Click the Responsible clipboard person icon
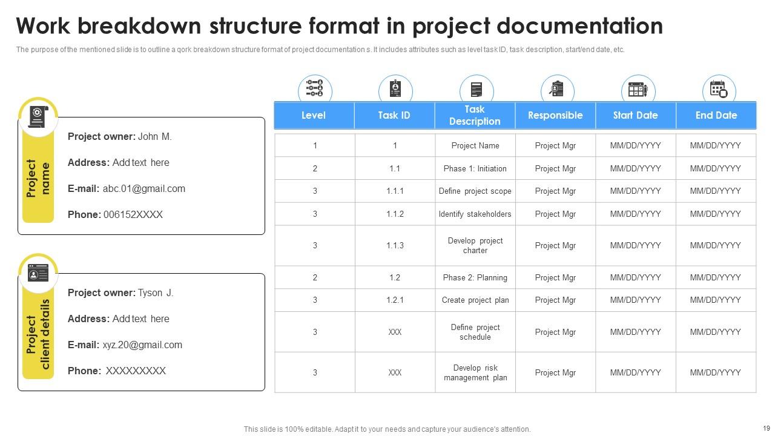This screenshot has height=436, width=775. pos(557,90)
